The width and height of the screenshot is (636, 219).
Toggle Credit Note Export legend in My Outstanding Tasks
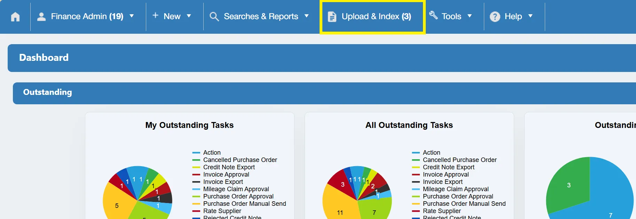click(223, 167)
